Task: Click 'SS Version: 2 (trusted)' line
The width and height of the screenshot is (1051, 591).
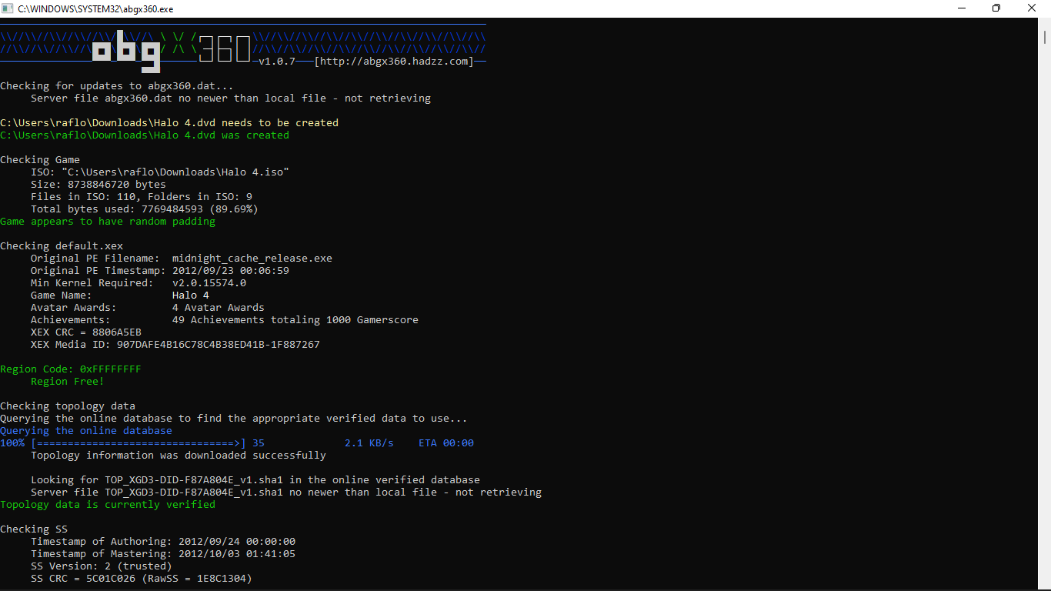Action: [102, 566]
